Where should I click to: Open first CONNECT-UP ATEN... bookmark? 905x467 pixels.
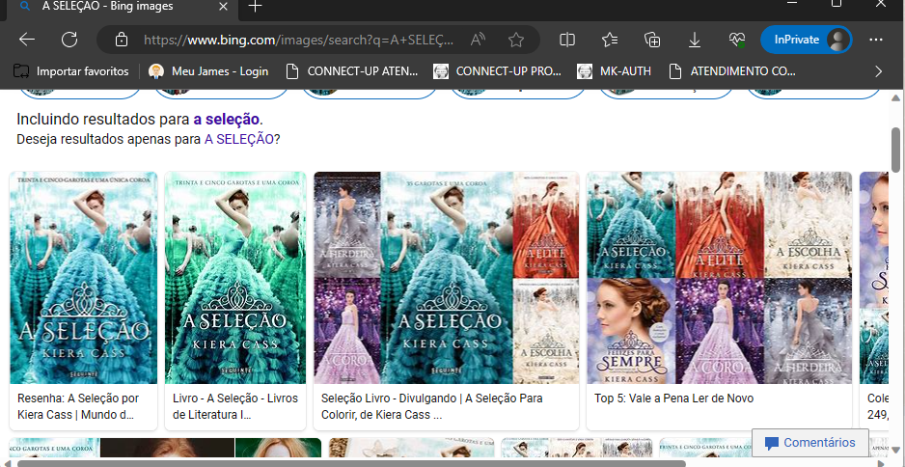(x=352, y=71)
